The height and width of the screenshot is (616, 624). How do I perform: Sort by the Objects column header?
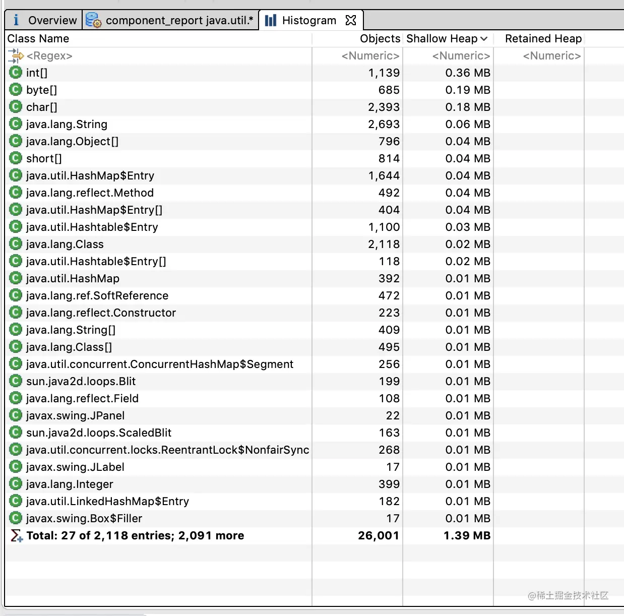(380, 39)
